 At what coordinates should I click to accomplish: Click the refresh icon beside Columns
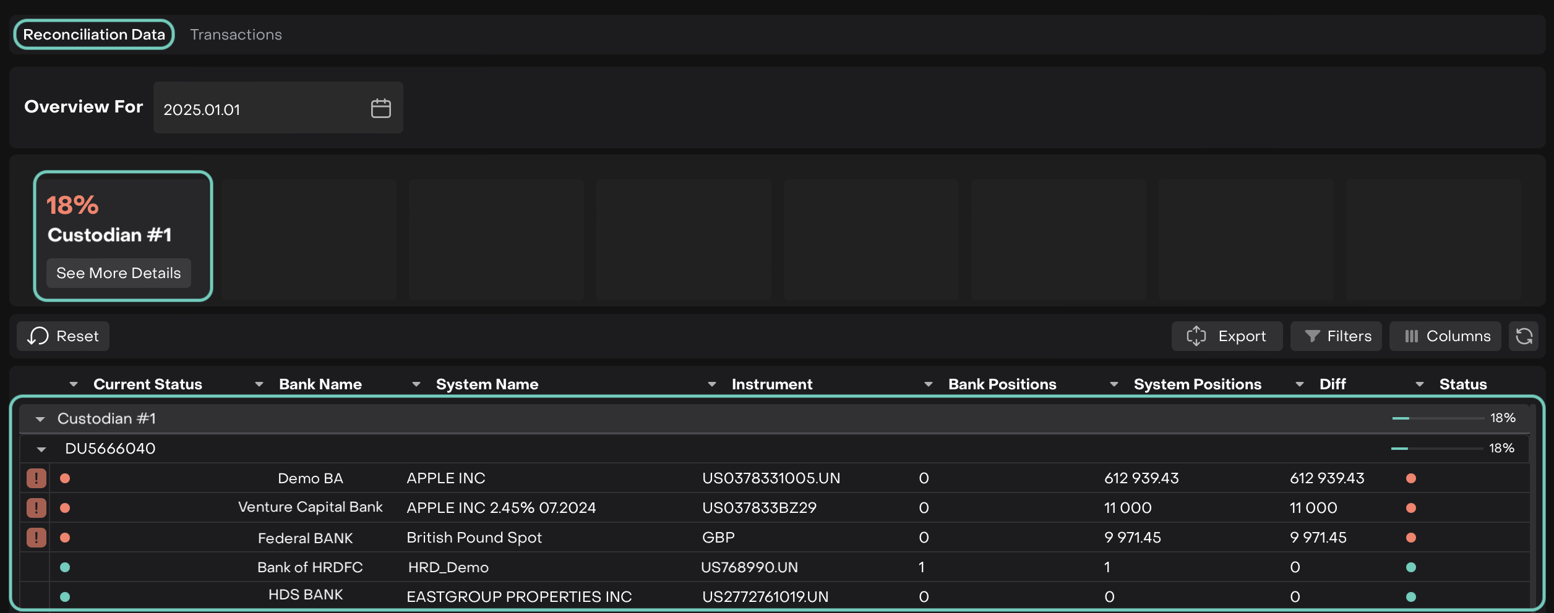1524,336
